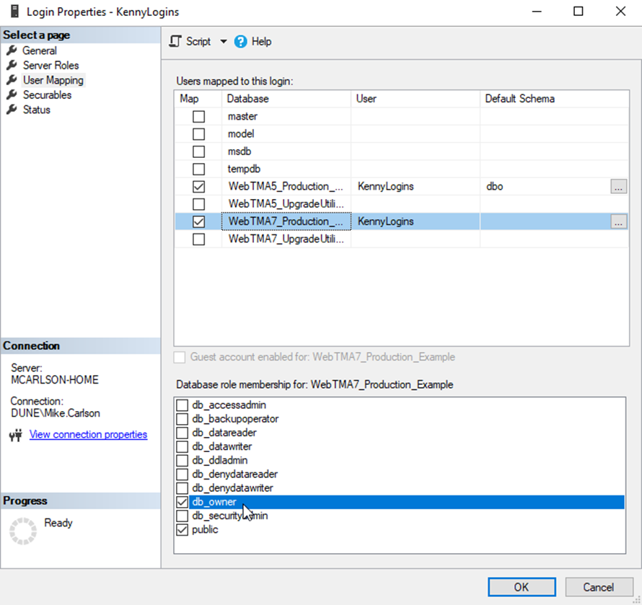This screenshot has height=605, width=642.
Task: Open the Securables page icon
Action: 13,94
